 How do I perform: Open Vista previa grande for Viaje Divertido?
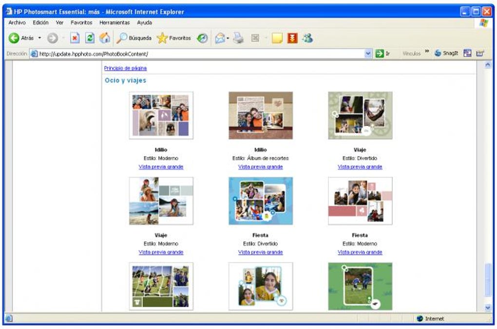pos(360,167)
